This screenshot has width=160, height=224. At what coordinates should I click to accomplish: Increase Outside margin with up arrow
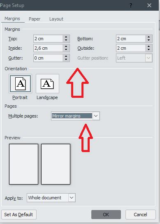pyautogui.click(x=149, y=46)
